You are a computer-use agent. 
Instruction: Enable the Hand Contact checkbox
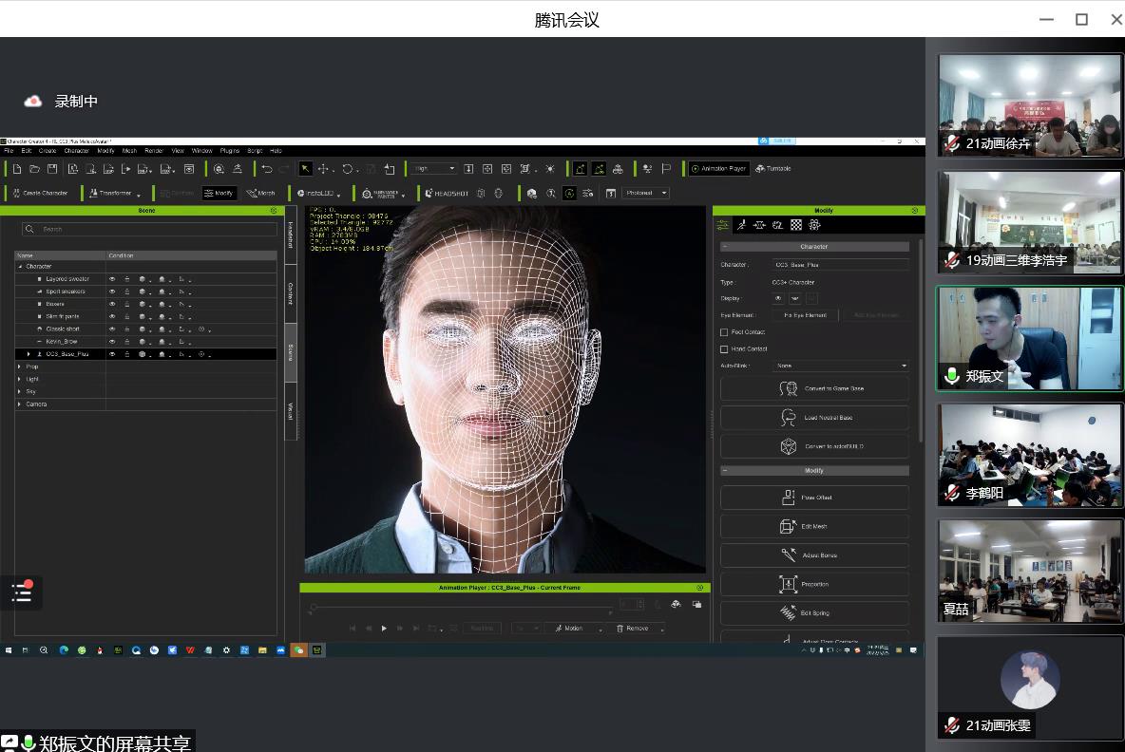(x=724, y=349)
